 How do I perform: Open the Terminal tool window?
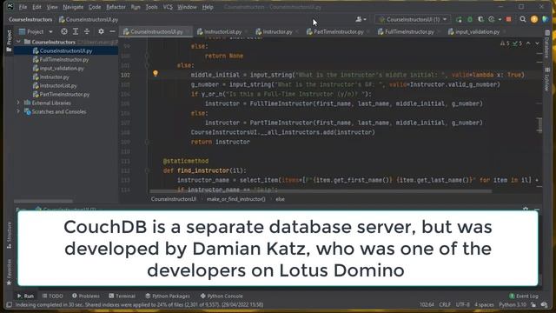pyautogui.click(x=122, y=296)
